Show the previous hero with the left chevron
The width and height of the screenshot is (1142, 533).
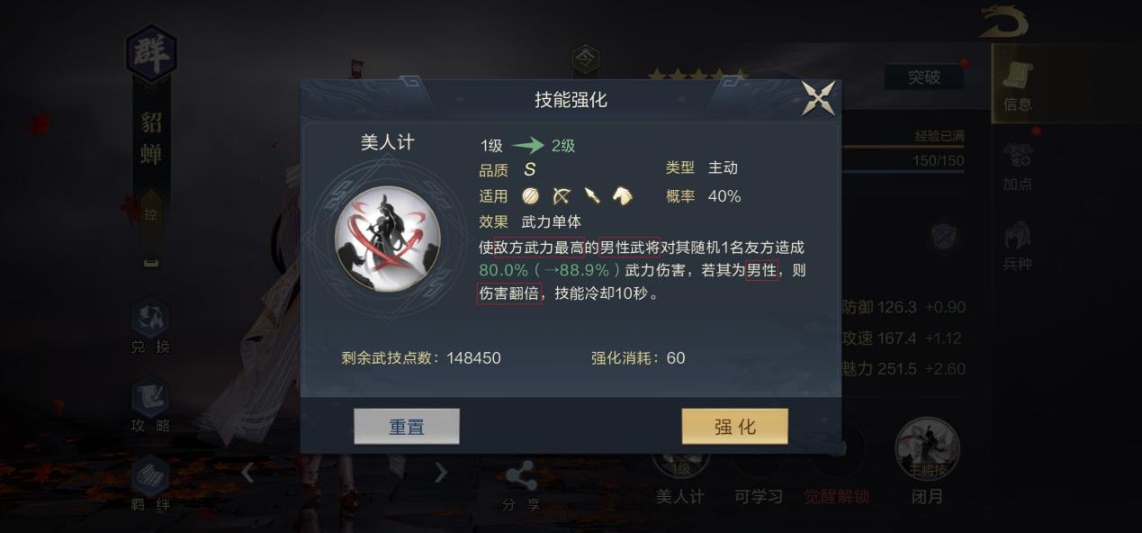(247, 472)
